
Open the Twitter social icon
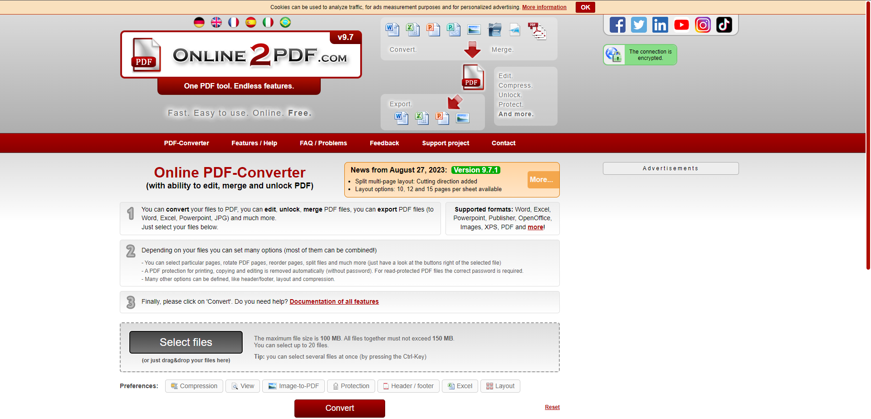[639, 25]
